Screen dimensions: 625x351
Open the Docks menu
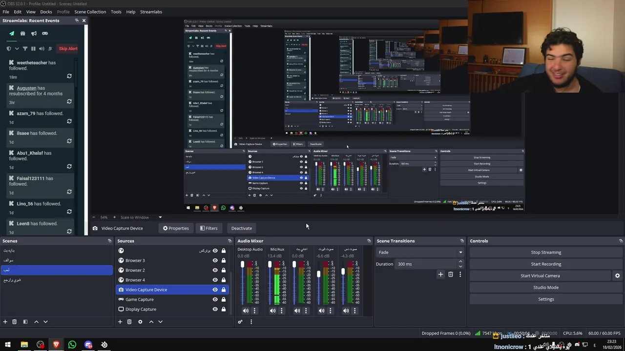pyautogui.click(x=46, y=12)
